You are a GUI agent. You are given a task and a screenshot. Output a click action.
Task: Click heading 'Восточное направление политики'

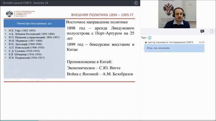click(x=97, y=22)
